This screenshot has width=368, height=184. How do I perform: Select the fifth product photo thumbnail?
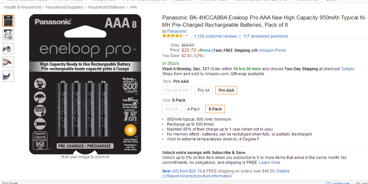[x=8, y=76]
